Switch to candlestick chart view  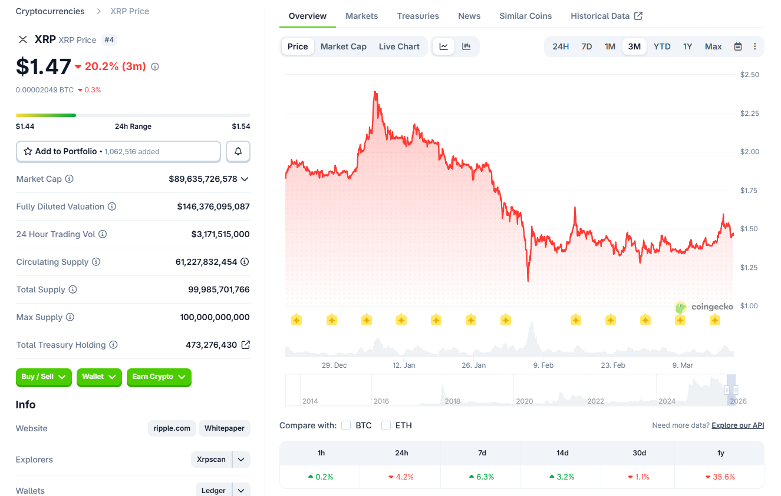[x=467, y=46]
